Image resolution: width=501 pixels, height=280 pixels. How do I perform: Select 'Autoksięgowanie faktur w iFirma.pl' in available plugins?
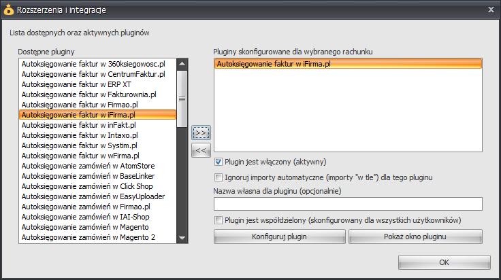coord(97,115)
